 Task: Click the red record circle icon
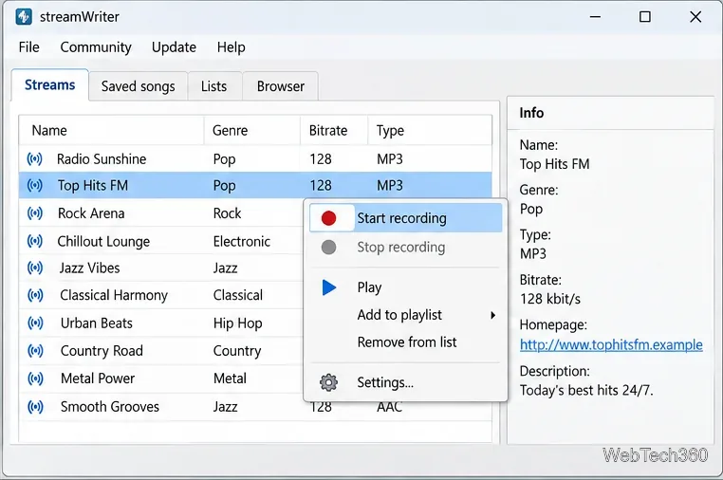click(328, 218)
